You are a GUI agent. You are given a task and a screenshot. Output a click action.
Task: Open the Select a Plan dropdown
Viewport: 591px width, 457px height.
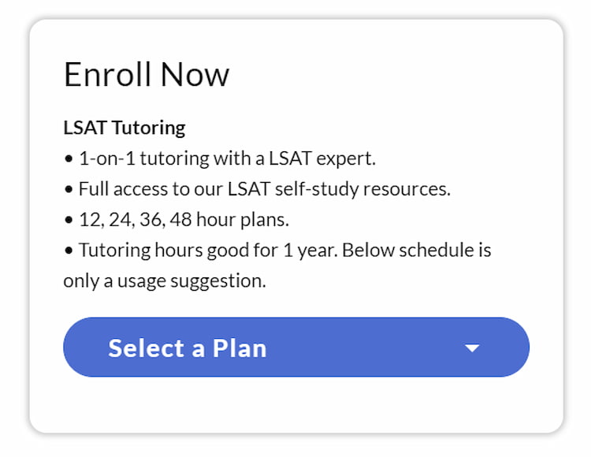pos(295,347)
